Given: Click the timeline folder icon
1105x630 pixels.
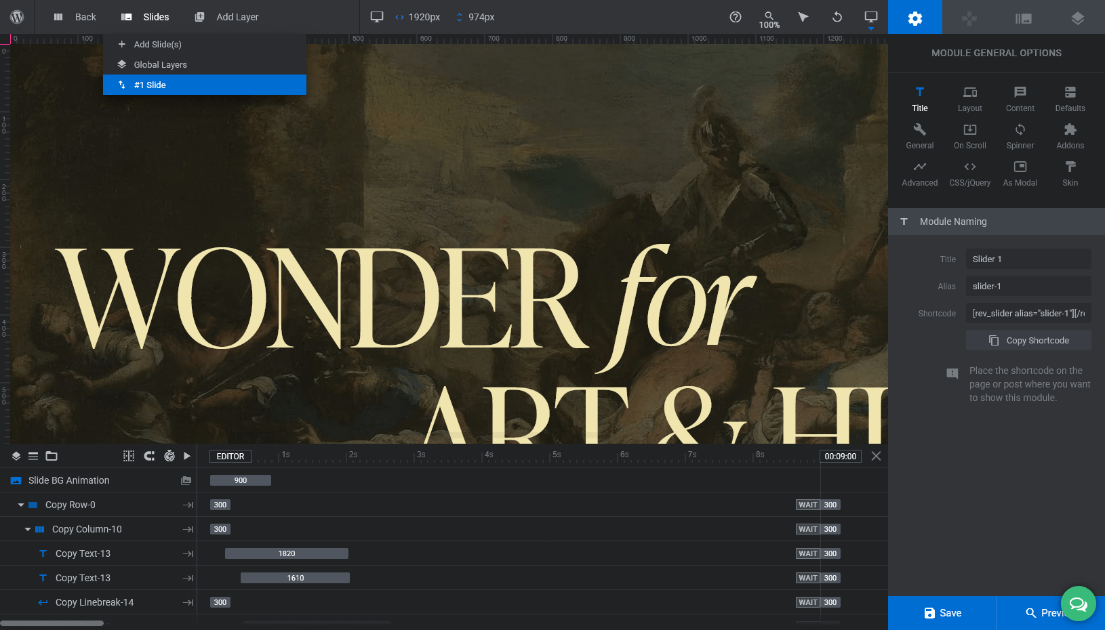Looking at the screenshot, I should (x=52, y=456).
